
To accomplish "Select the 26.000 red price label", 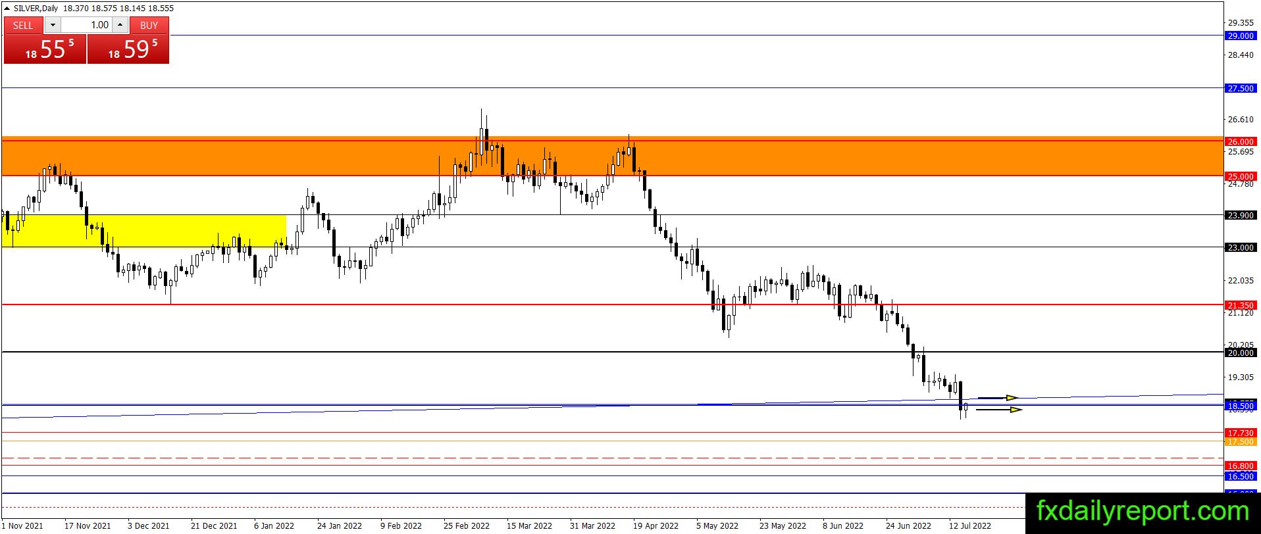I will click(x=1241, y=141).
